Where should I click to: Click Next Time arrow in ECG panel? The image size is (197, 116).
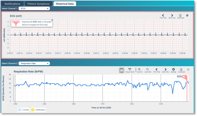click(x=172, y=16)
